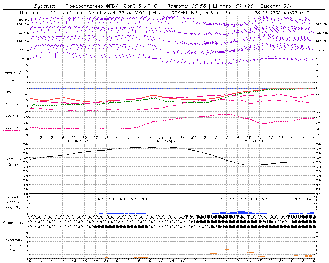The width and height of the screenshot is (329, 263).
Task: Select the 'Прогноз на 120 часа(ов)' text
Action: click(49, 13)
